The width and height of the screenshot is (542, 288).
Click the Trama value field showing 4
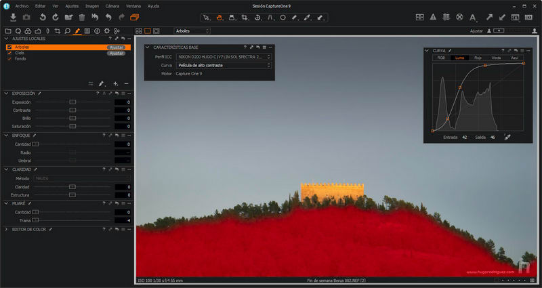(x=123, y=221)
